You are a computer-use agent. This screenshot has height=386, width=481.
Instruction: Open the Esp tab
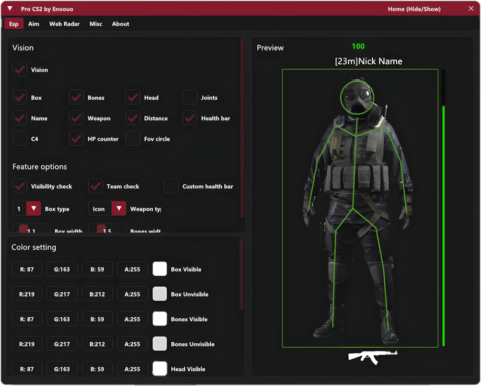(x=13, y=23)
